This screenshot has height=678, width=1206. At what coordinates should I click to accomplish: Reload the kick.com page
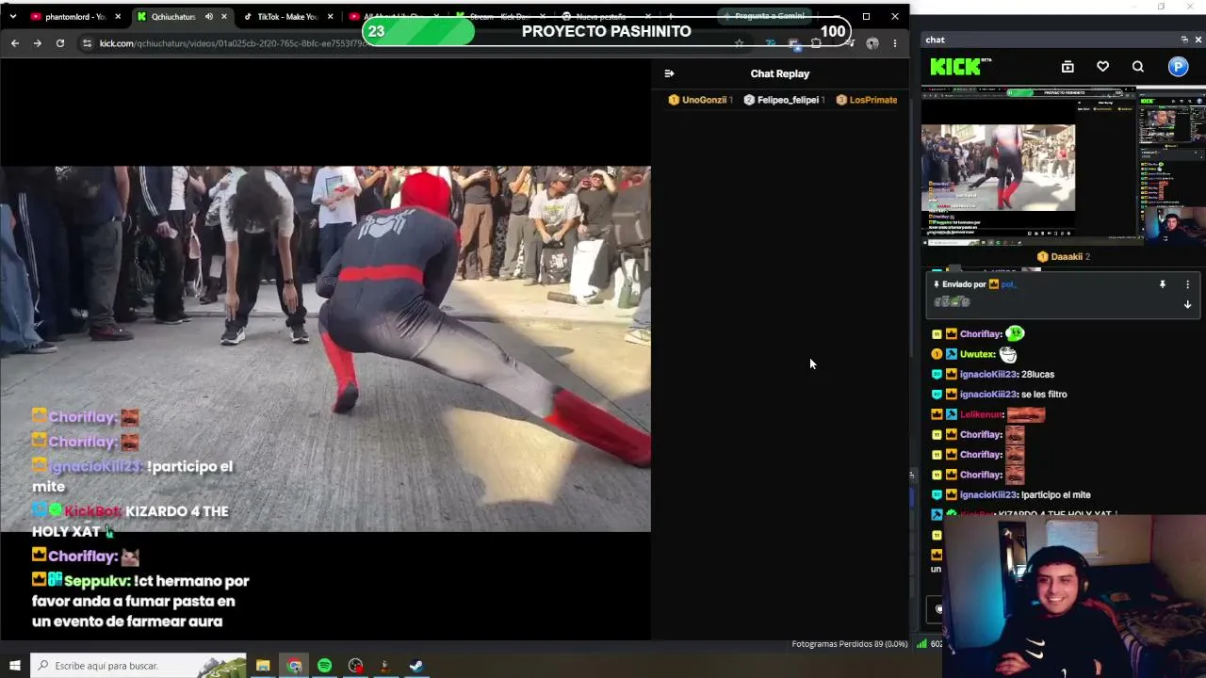[60, 43]
